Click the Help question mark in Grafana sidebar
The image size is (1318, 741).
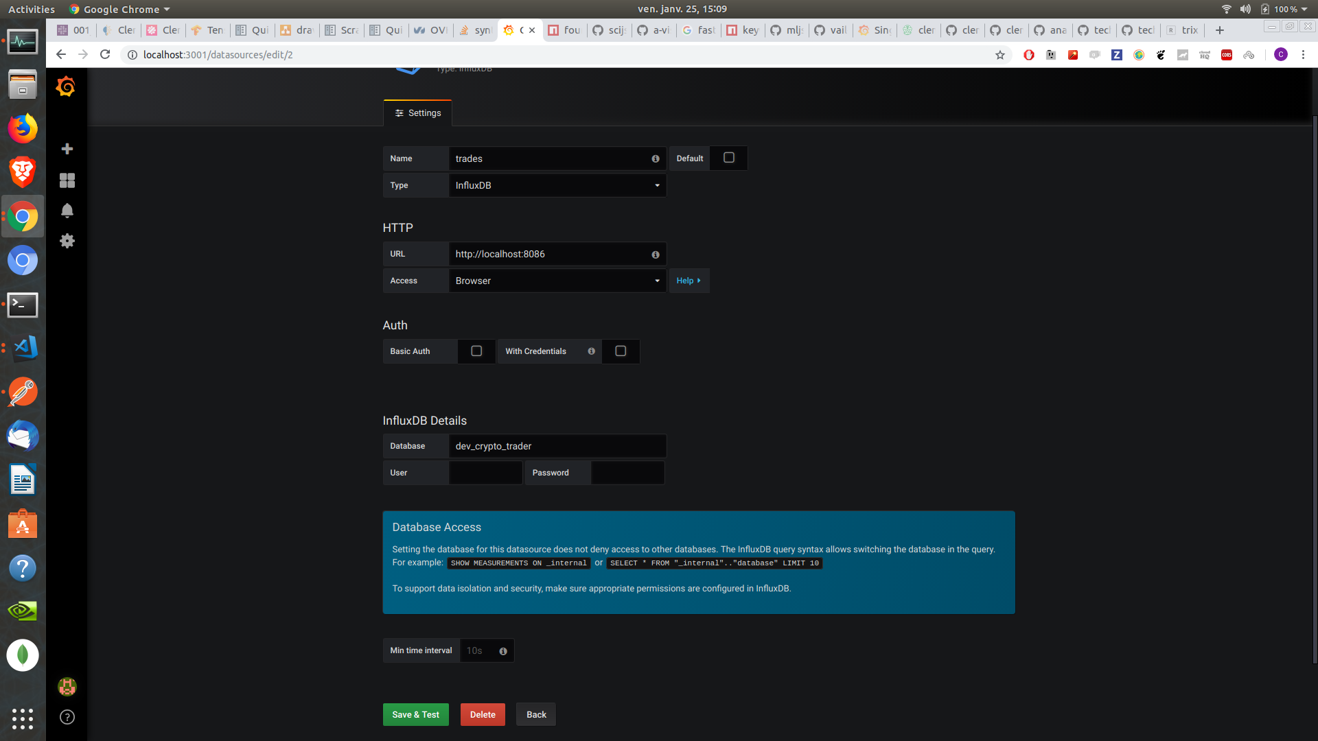pos(67,717)
